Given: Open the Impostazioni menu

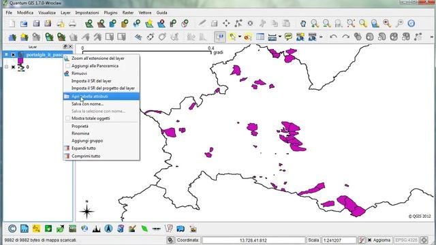Looking at the screenshot, I should point(87,12).
